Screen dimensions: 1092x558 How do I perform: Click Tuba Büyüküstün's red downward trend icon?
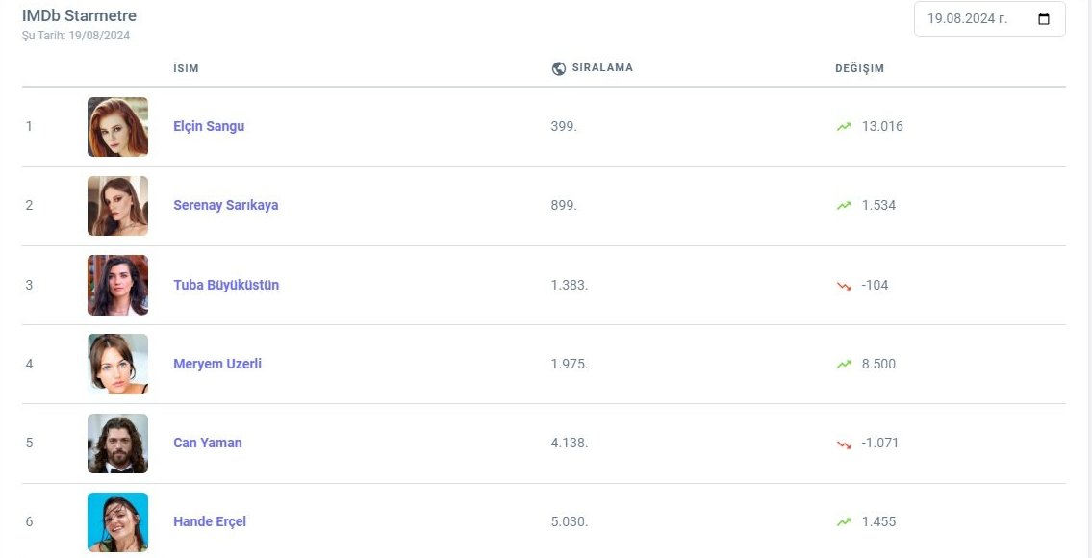(844, 285)
